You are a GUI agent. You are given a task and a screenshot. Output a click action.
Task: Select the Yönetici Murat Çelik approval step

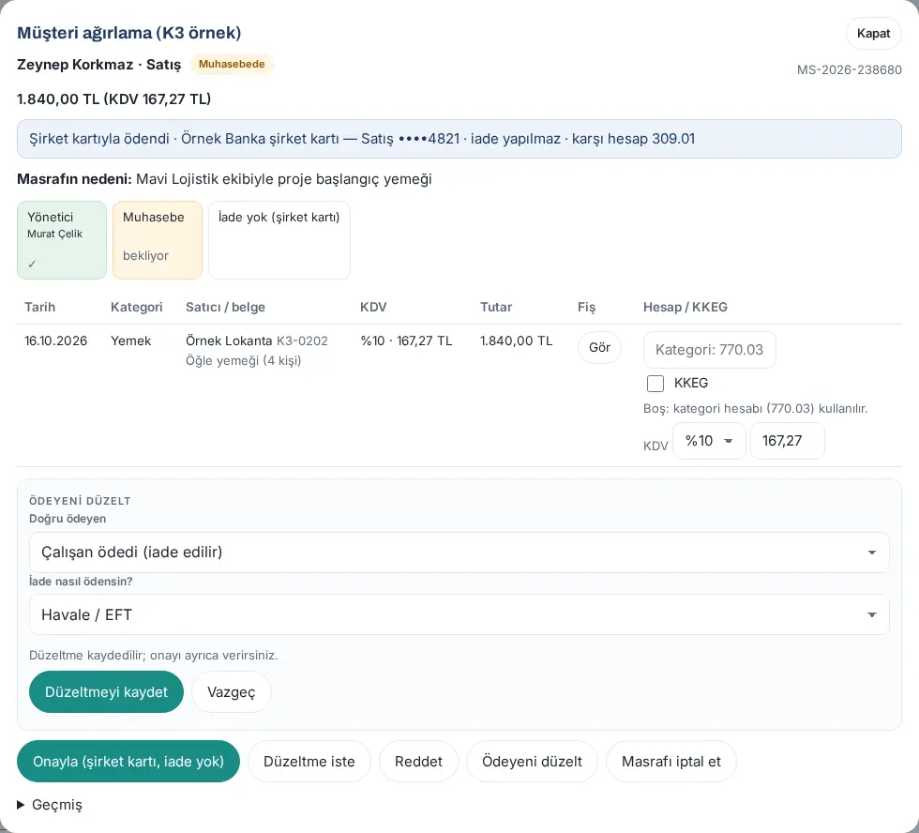(x=62, y=240)
